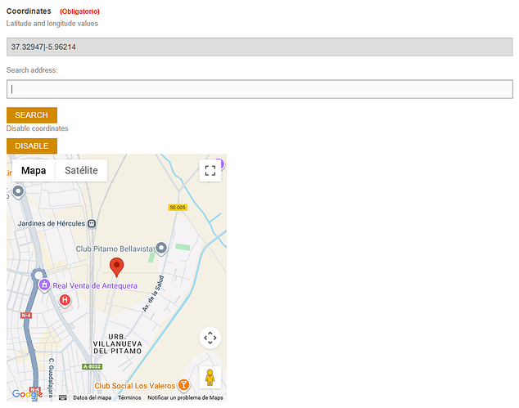
Task: Click the coordinates field with 37.32947|-5.96214
Action: [259, 47]
